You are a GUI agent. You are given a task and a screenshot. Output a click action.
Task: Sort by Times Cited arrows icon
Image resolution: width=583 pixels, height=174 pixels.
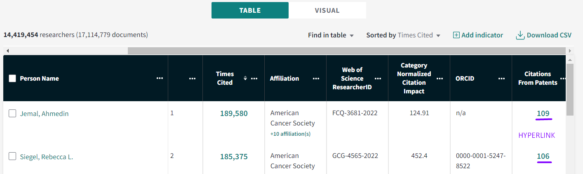245,78
